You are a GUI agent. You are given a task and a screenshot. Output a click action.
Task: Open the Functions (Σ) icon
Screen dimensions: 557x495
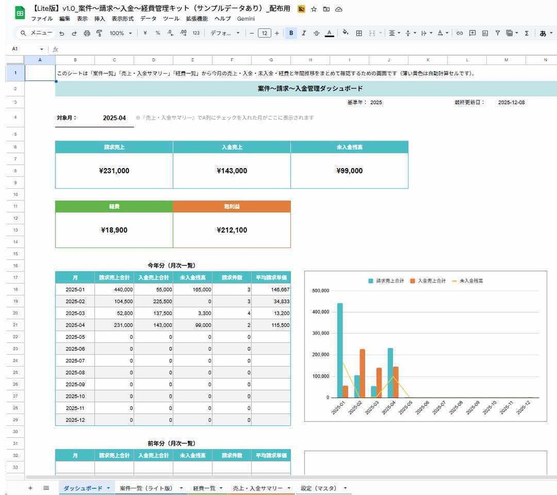coord(527,34)
